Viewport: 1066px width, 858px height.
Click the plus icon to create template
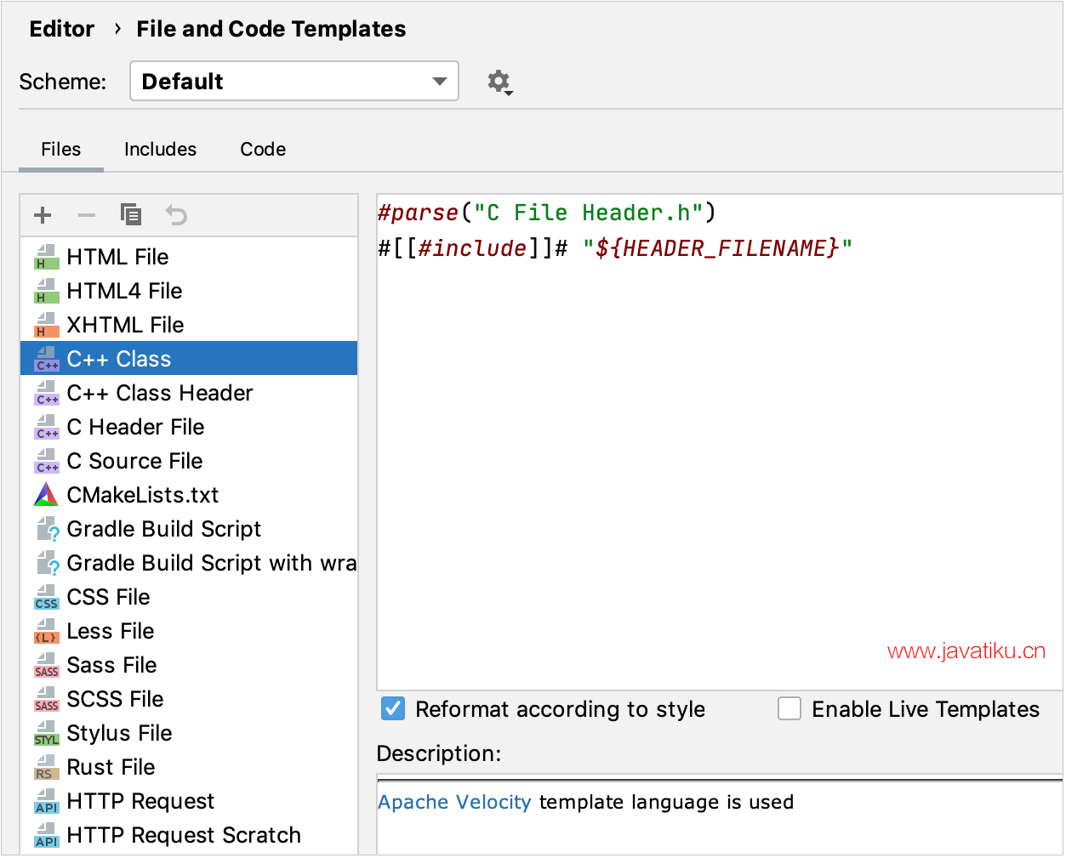[x=43, y=215]
